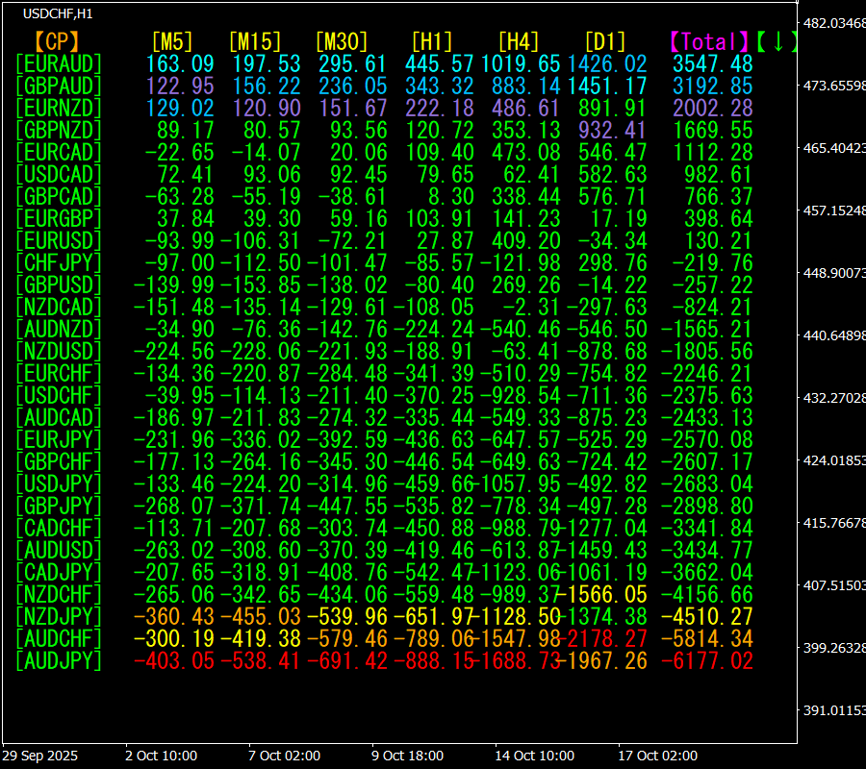Open the EURAUD pair label
Image resolution: width=866 pixels, height=769 pixels.
(x=59, y=63)
